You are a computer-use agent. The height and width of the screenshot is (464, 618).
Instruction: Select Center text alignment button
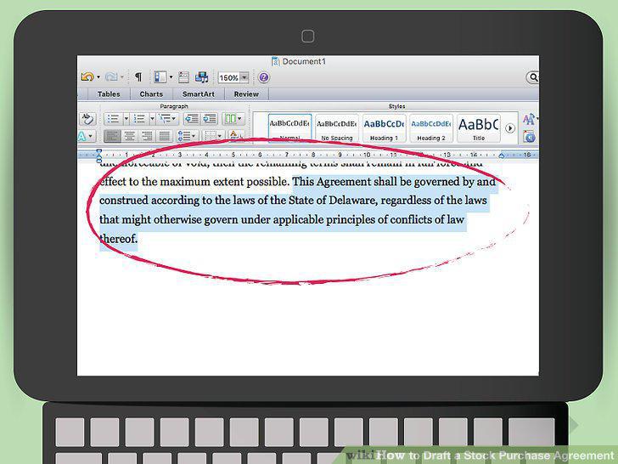coord(130,137)
